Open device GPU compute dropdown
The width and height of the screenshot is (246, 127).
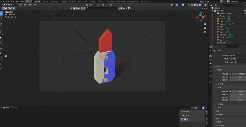238,62
